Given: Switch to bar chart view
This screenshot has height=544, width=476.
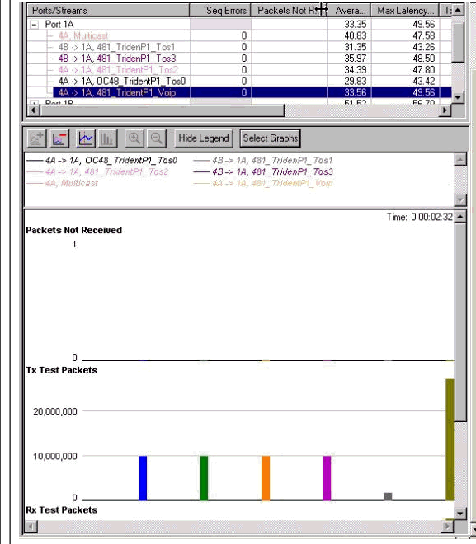Looking at the screenshot, I should [x=108, y=138].
